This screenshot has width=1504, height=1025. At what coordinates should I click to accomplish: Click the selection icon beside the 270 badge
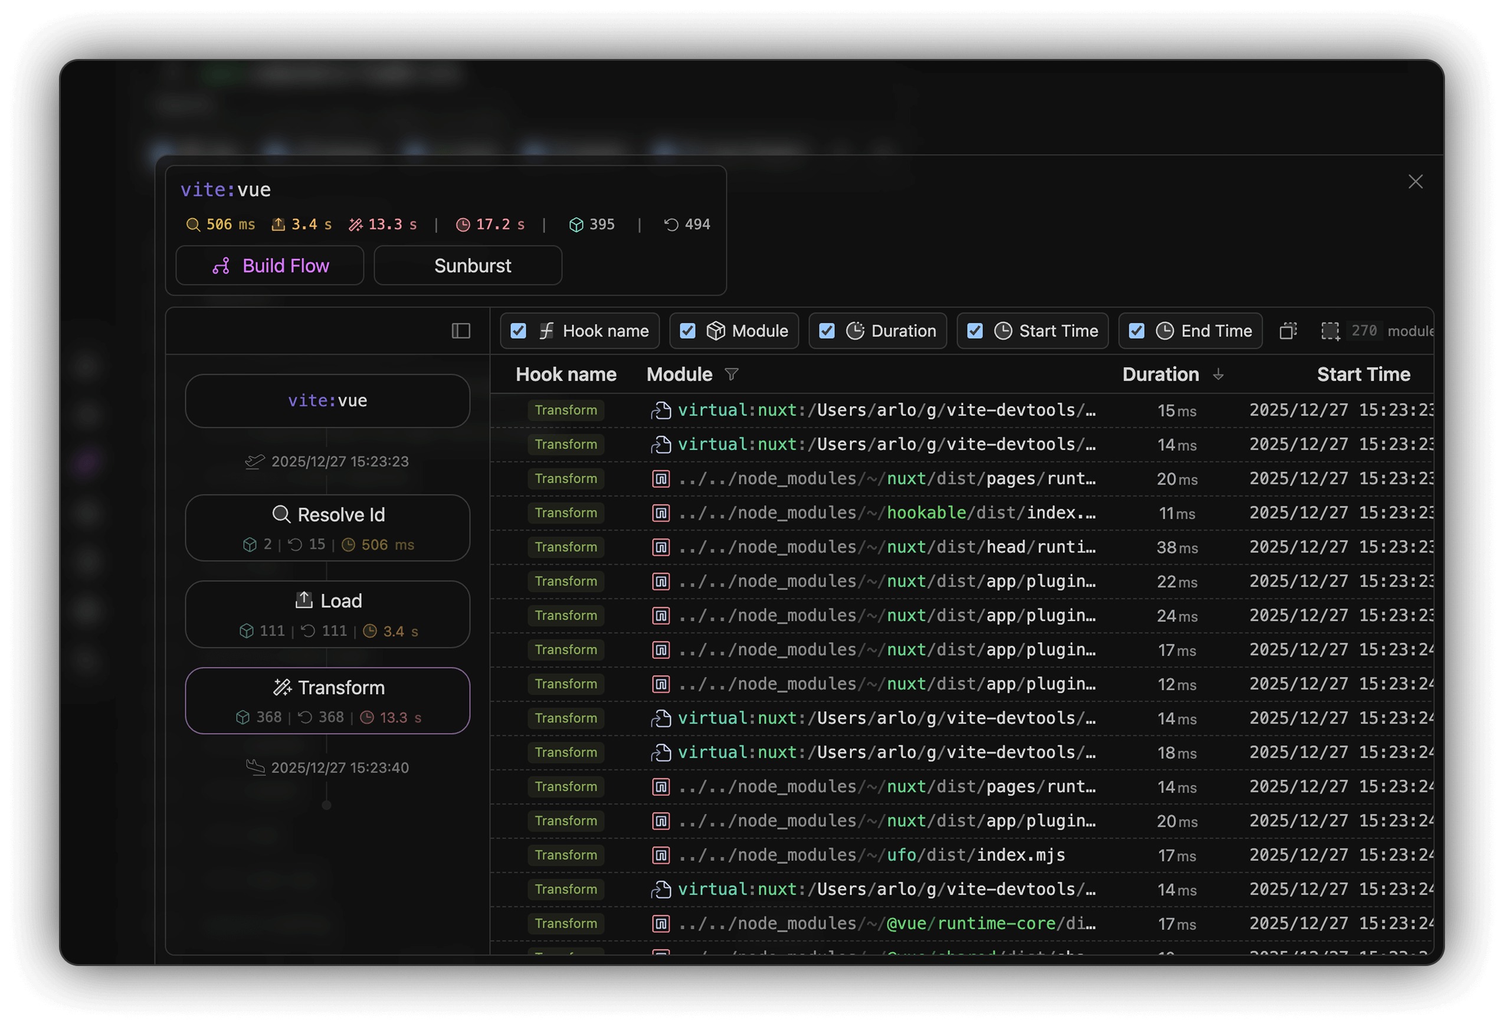1330,330
